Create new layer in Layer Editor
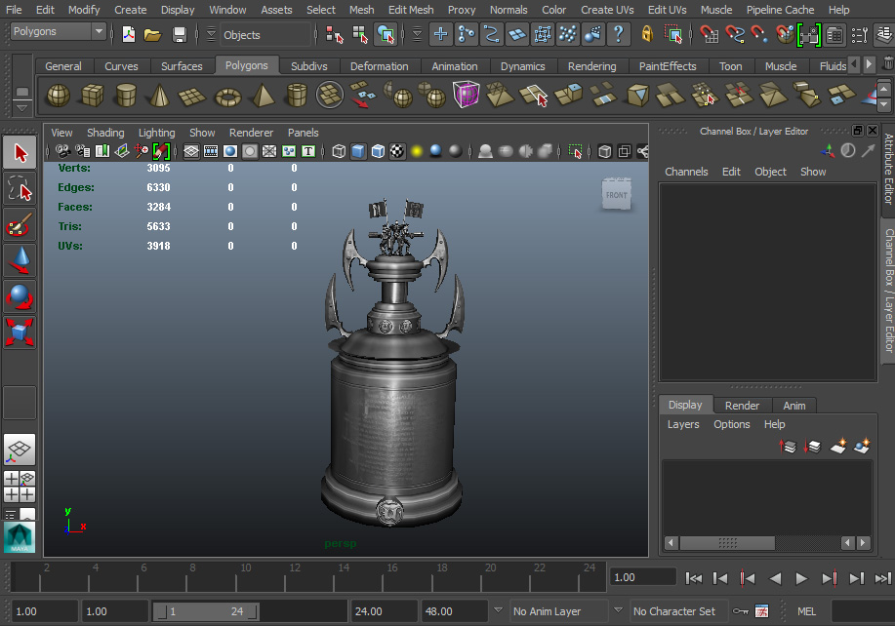The width and height of the screenshot is (895, 626). [837, 446]
